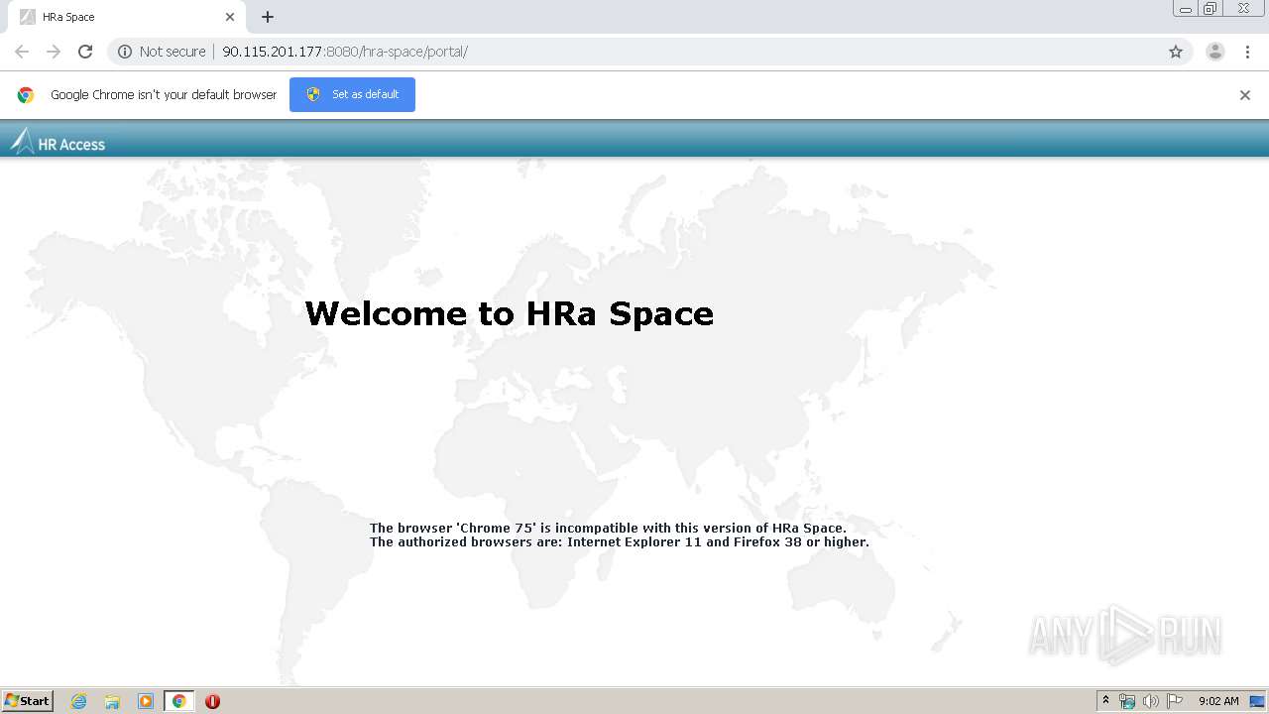Minimize the Chrome window

1185,9
